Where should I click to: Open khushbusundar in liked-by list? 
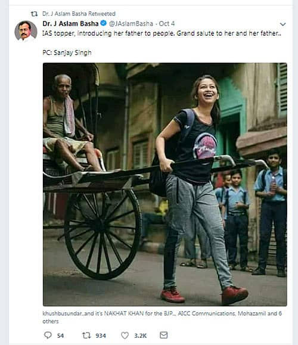tap(62, 313)
